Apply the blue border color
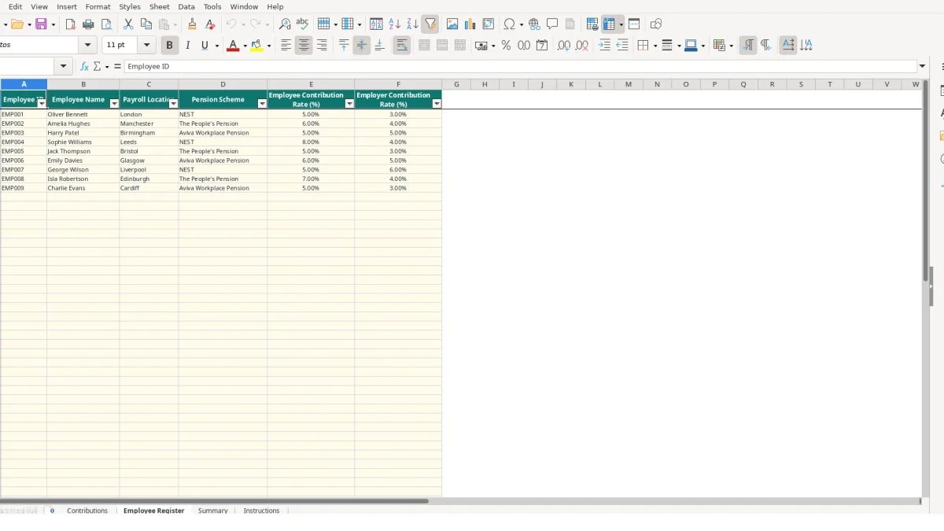944x531 pixels. point(691,46)
